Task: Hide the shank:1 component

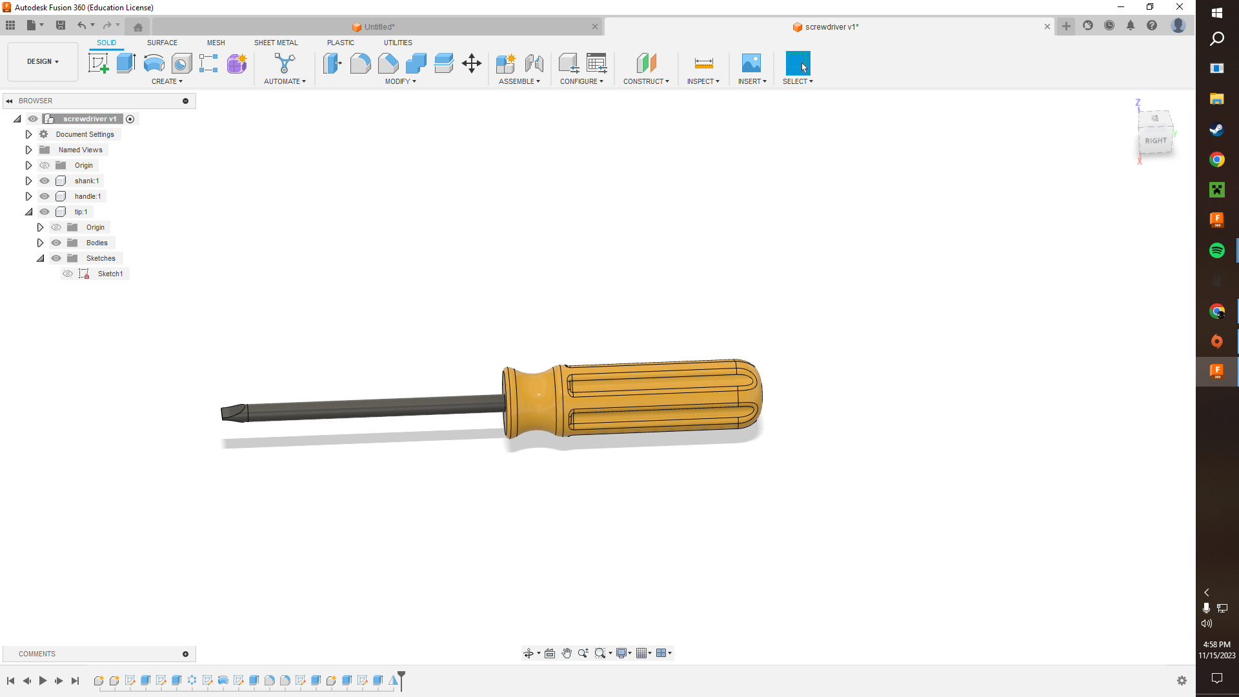Action: point(44,181)
